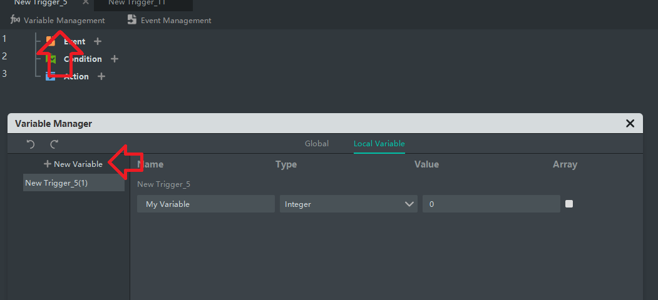Enable the Array checkbox for My Variable
The image size is (658, 300).
[x=569, y=204]
